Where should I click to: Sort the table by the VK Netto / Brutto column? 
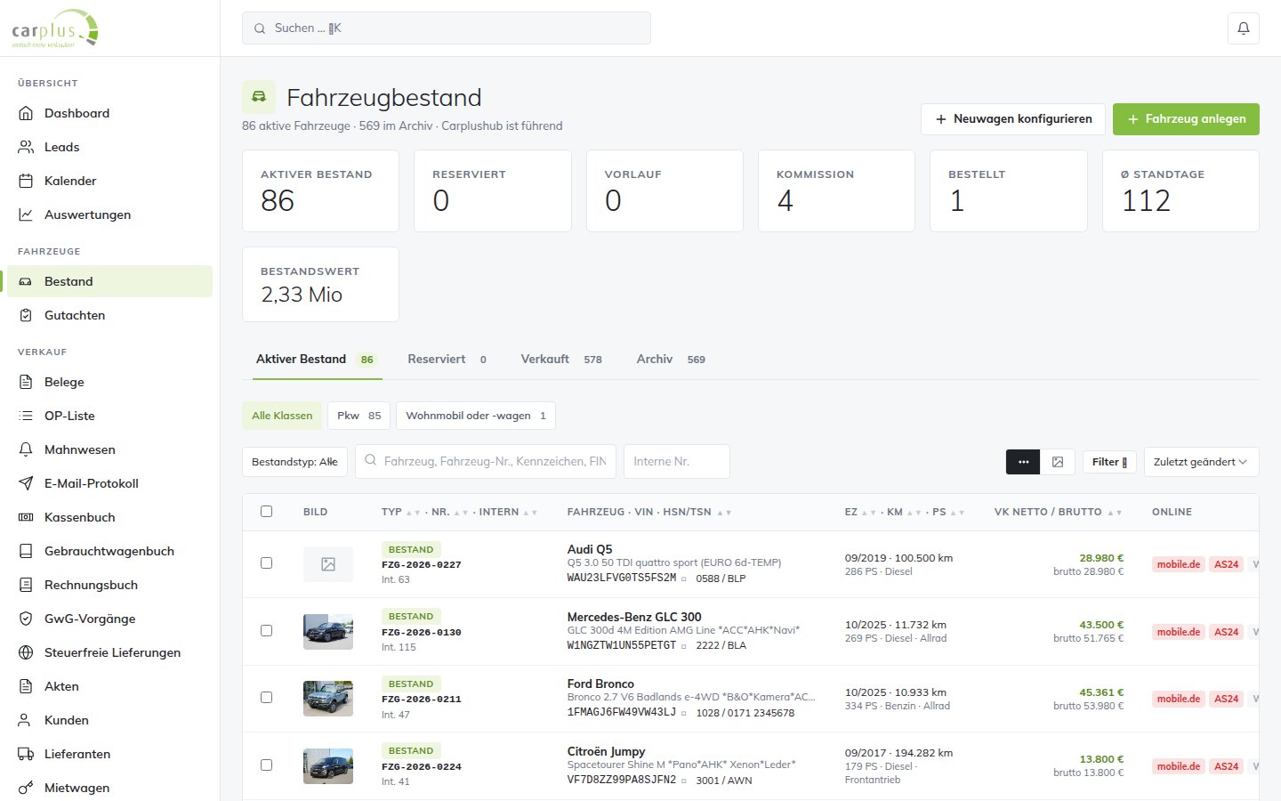(x=1058, y=513)
